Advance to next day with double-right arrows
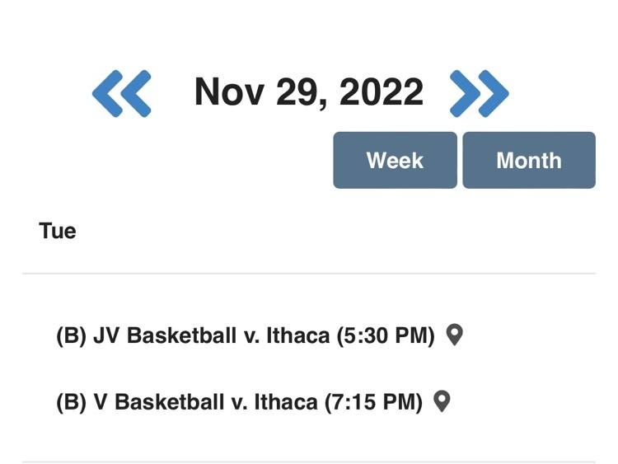Viewport: 618px width, 464px height. [480, 93]
